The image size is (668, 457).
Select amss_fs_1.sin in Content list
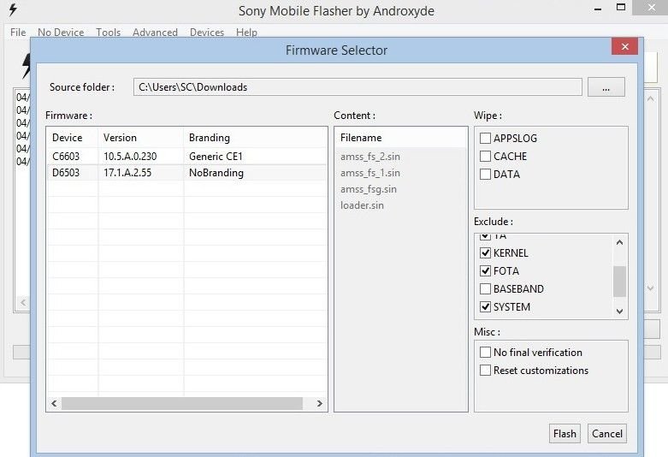370,173
